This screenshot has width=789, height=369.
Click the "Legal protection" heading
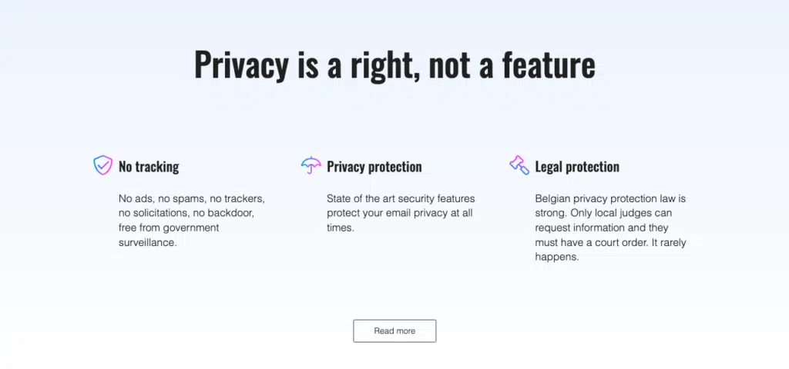(x=576, y=167)
